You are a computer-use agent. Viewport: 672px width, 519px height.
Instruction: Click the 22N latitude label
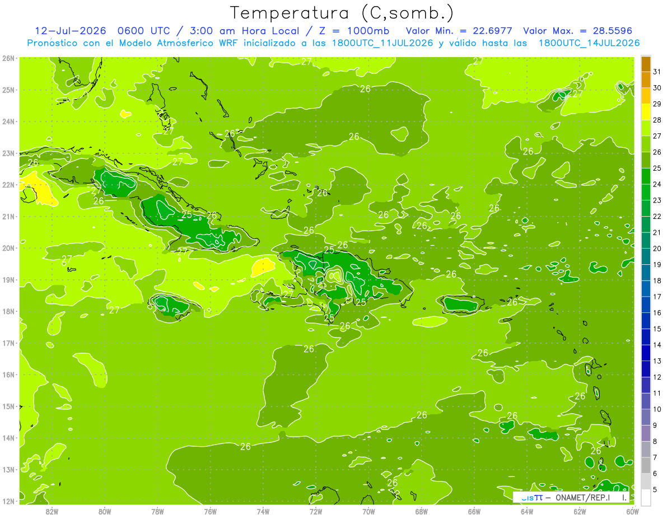pyautogui.click(x=8, y=185)
